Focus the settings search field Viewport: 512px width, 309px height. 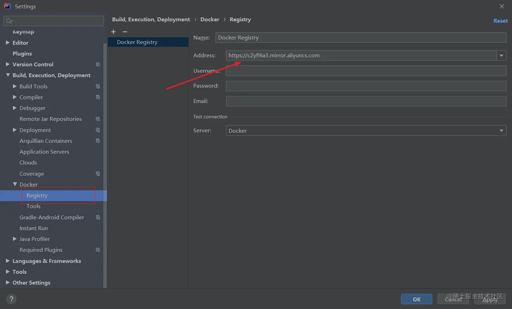tap(54, 21)
